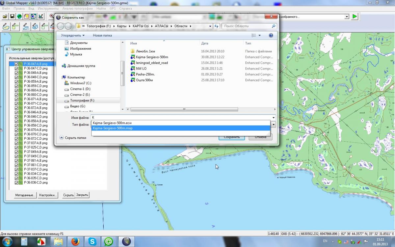This screenshot has height=247, width=395.
Task: Select the pencil with green rectangle digitizer icon
Action: pos(15,26)
